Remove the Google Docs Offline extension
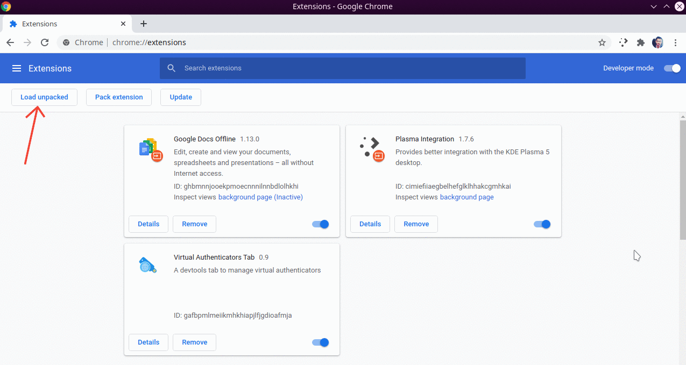 click(194, 224)
